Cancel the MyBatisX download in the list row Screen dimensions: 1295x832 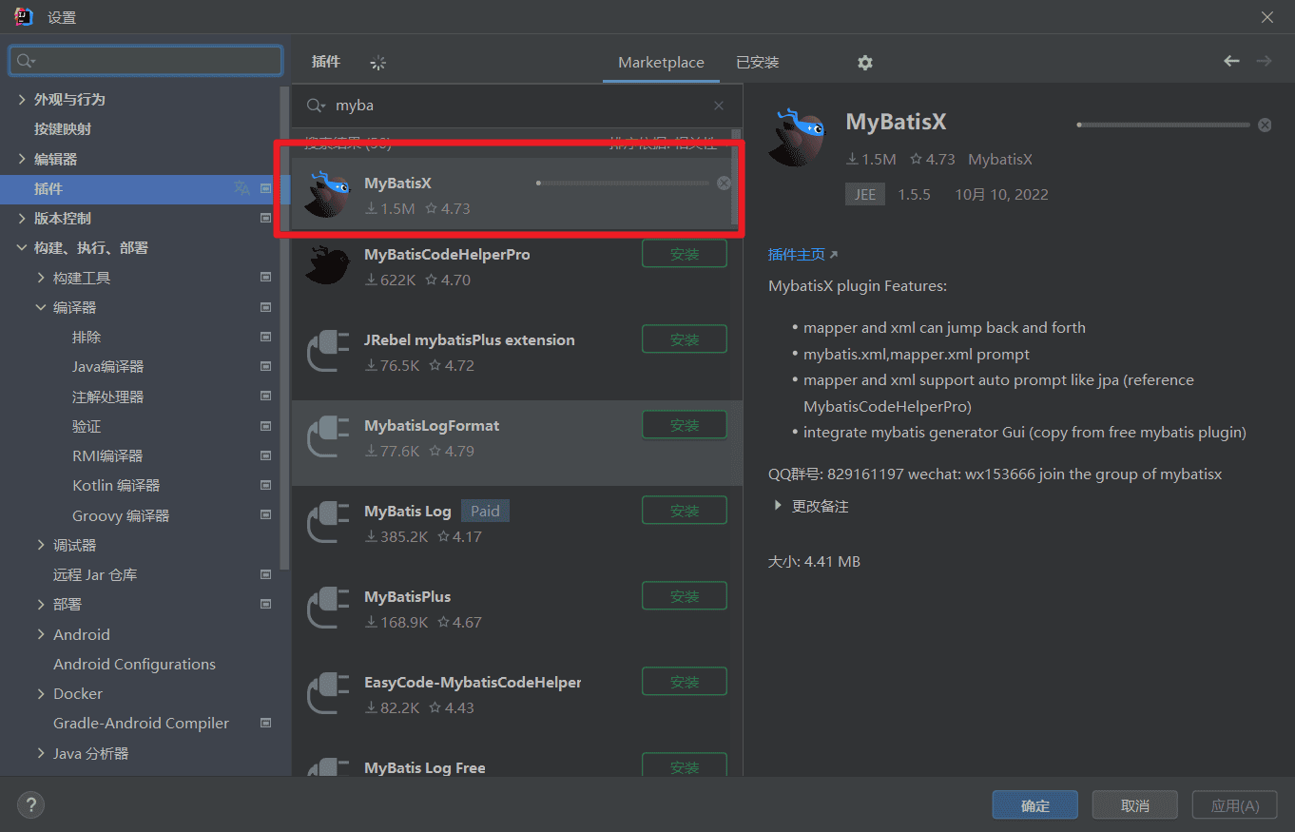724,183
